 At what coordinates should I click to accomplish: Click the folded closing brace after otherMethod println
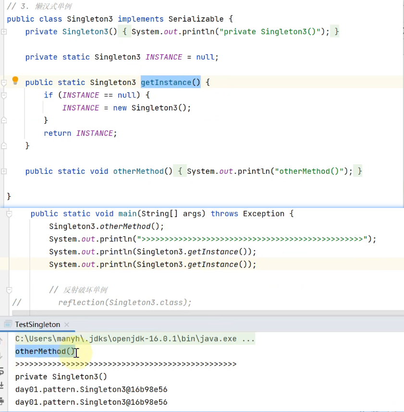[x=359, y=171]
